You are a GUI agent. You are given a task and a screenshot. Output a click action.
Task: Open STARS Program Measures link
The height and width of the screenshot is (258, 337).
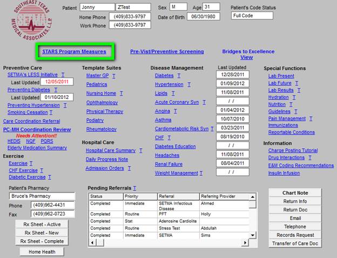click(74, 51)
